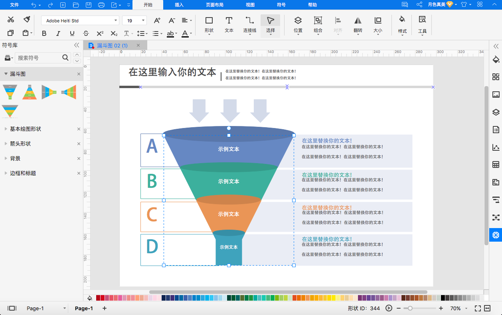Click the Copy icon in toolbar
The width and height of the screenshot is (502, 315).
tap(11, 33)
